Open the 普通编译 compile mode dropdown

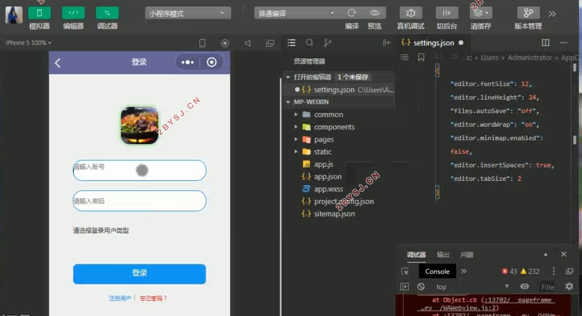point(296,13)
